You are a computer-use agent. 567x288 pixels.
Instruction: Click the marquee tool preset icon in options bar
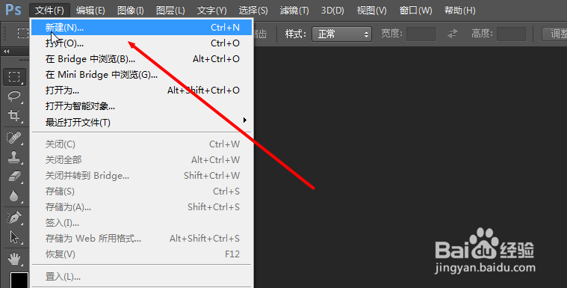22,34
